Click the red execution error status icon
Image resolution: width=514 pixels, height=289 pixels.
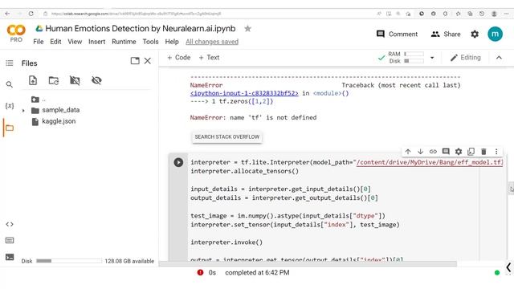point(200,272)
